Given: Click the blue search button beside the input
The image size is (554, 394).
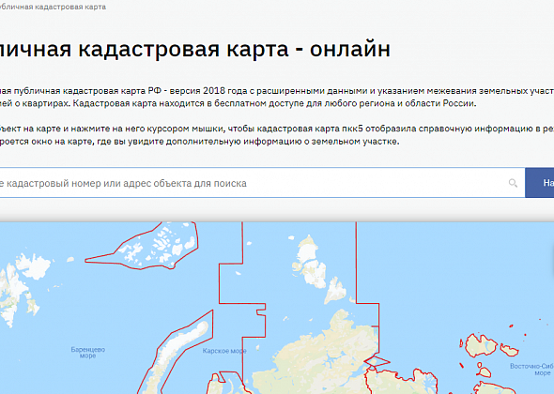Looking at the screenshot, I should pyautogui.click(x=540, y=183).
